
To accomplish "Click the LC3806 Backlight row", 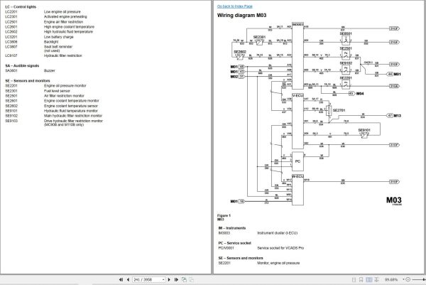I will [32, 42].
